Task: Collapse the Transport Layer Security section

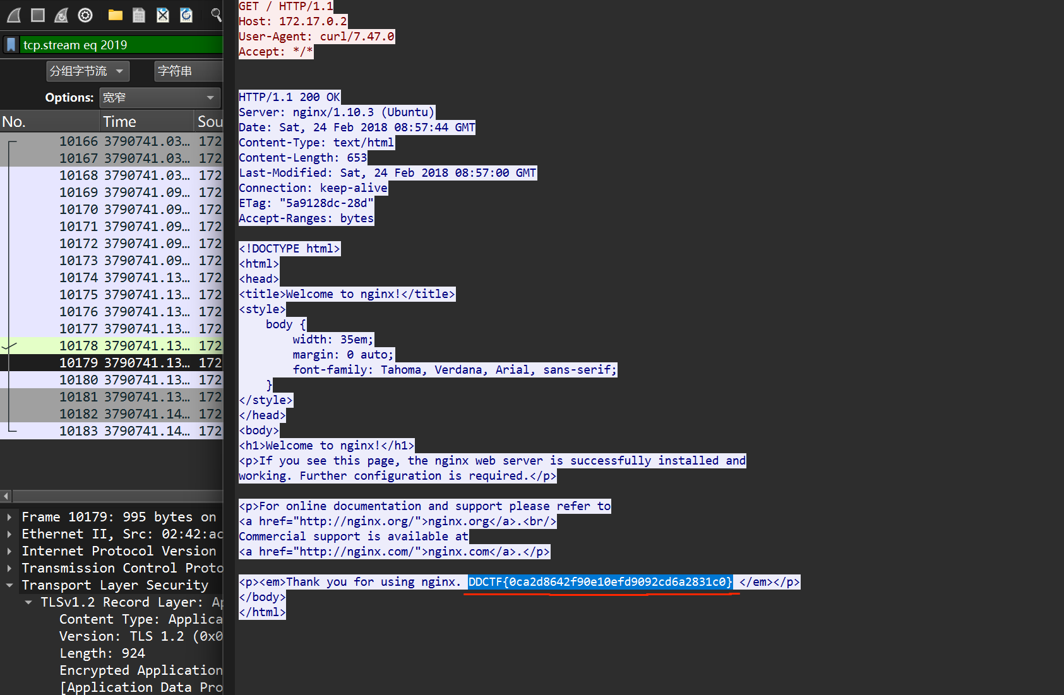Action: tap(9, 585)
